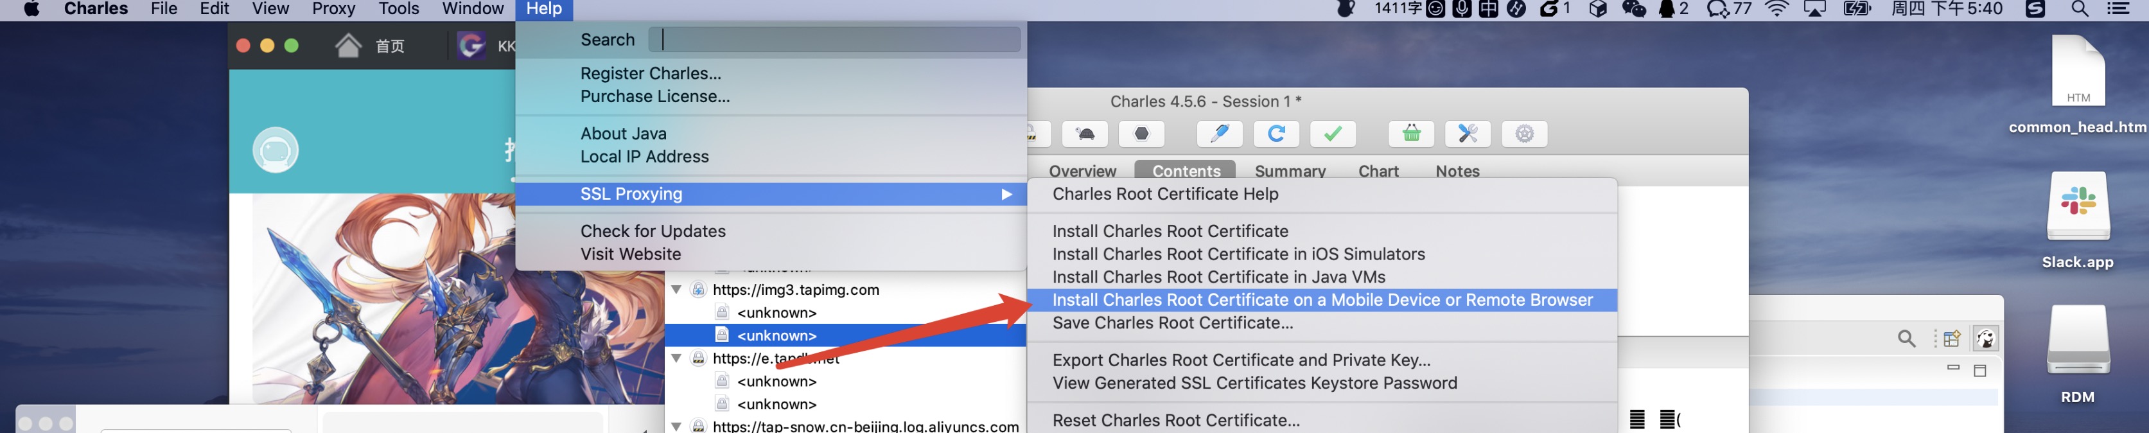Install certificate on Mobile Device or Remote Browser

[1322, 301]
